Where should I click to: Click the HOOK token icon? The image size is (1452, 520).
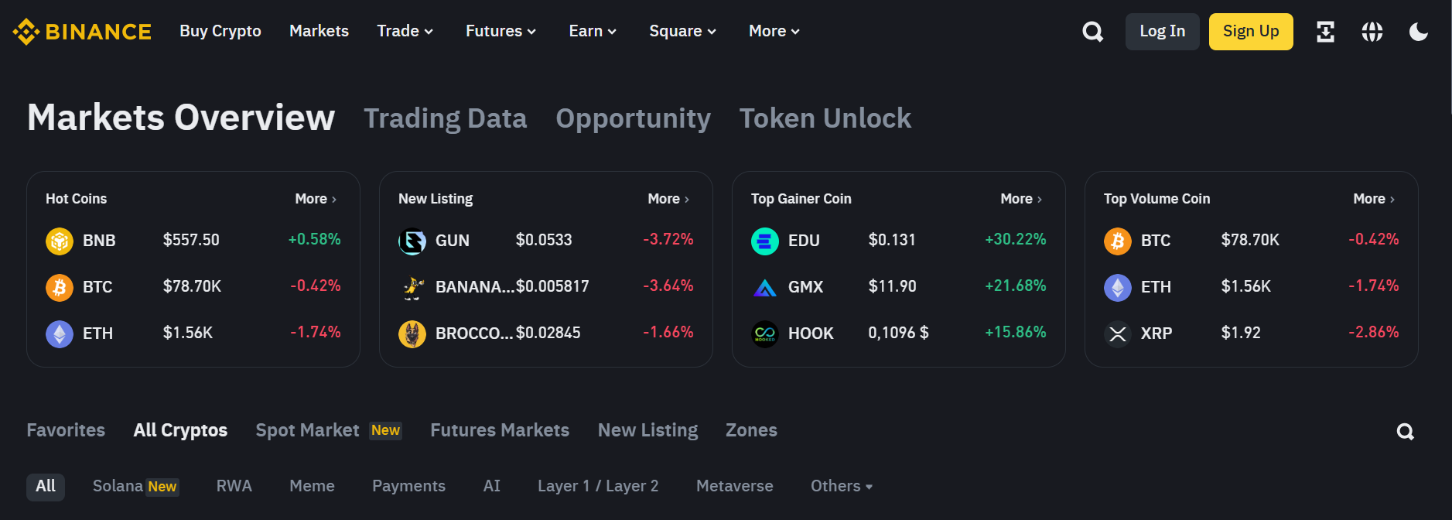point(765,334)
